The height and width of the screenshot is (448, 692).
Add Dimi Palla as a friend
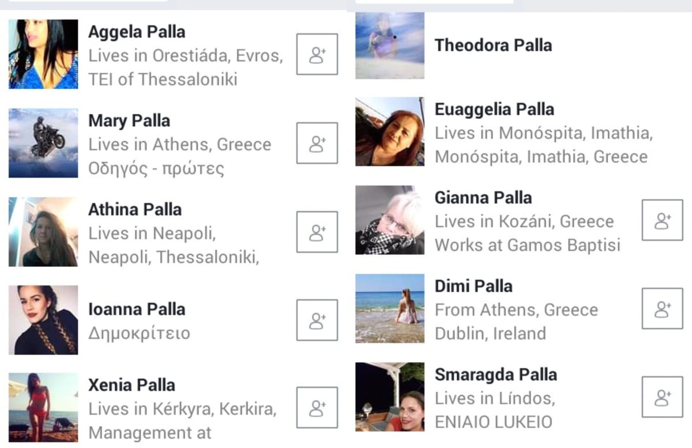coord(663,308)
